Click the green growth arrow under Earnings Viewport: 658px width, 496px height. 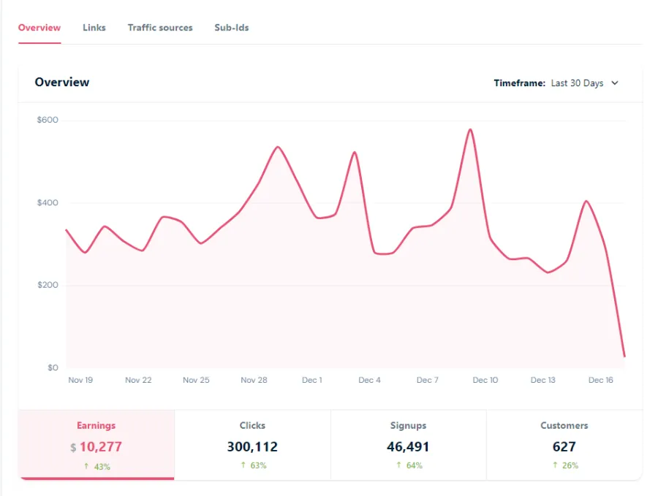[x=86, y=465]
